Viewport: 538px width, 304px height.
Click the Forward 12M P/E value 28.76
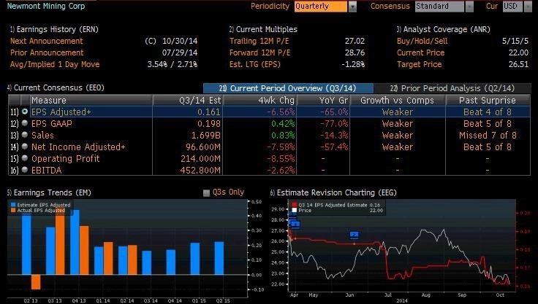(x=355, y=52)
